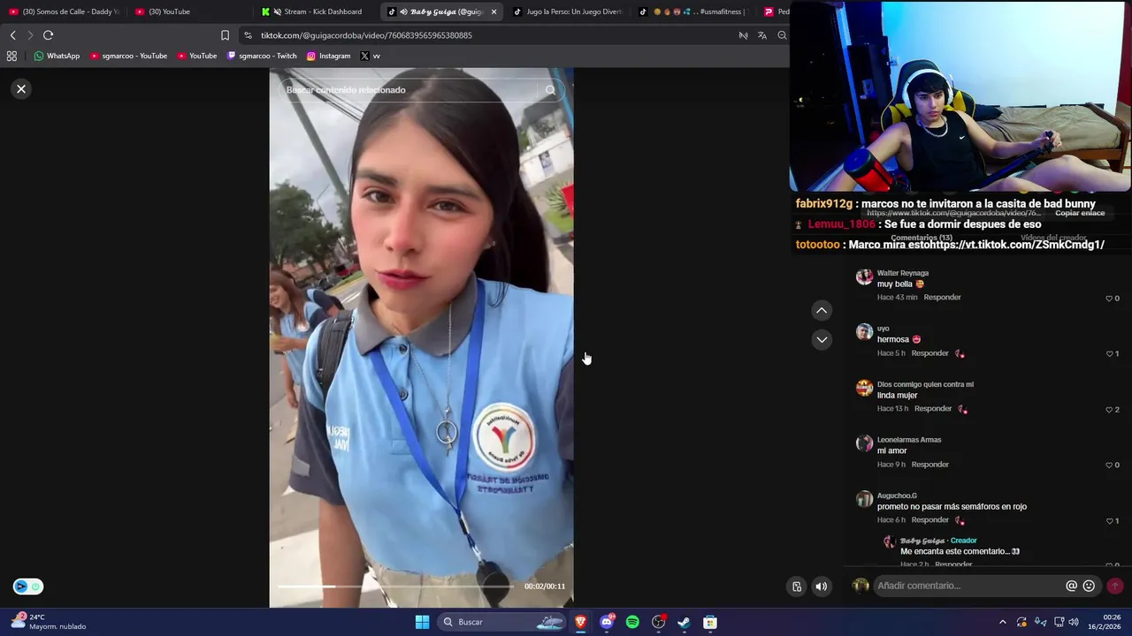
Task: Reply to Walter Reynaga's comment
Action: pyautogui.click(x=942, y=298)
